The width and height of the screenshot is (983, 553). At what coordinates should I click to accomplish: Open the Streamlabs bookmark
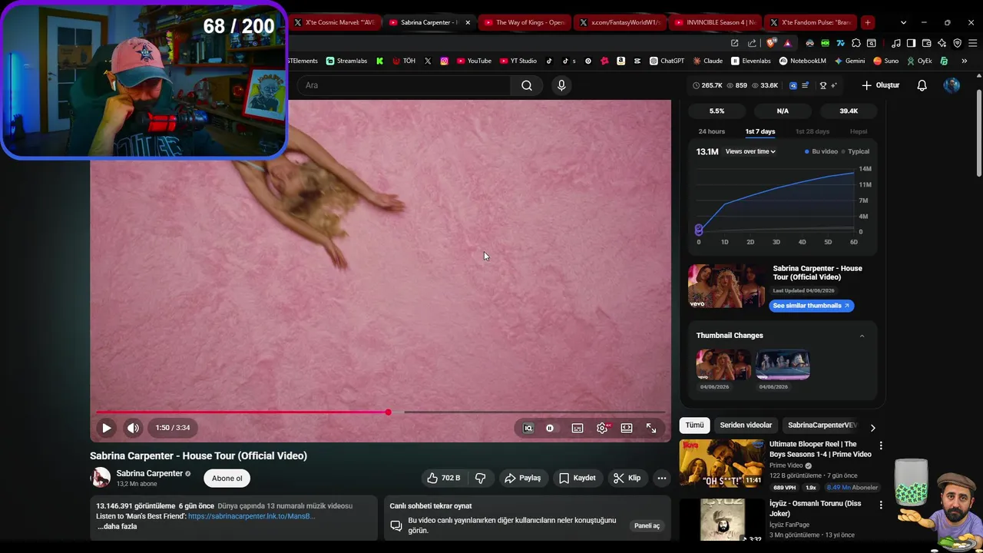[346, 61]
